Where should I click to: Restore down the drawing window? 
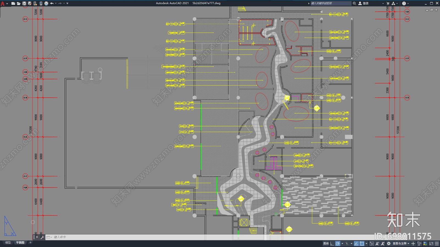431,10
